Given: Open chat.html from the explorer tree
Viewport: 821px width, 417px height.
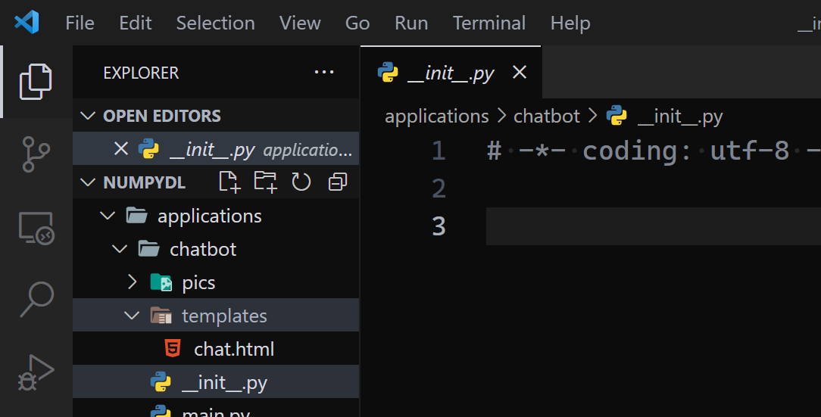Looking at the screenshot, I should click(216, 349).
